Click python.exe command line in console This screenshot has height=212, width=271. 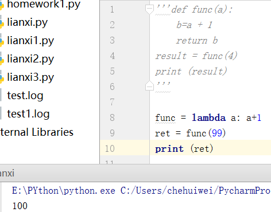point(141,190)
